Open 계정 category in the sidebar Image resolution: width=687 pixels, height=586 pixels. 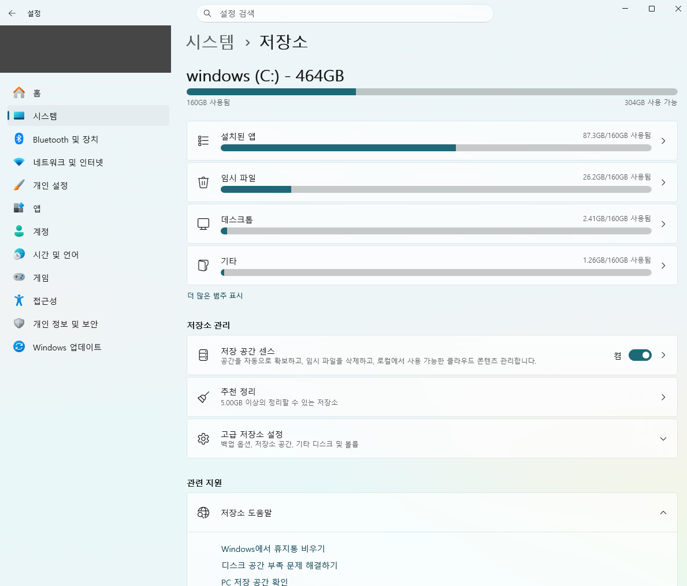tap(88, 231)
